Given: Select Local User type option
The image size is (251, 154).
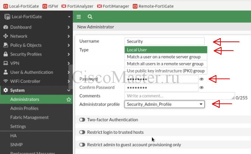Looking at the screenshot, I should click(x=166, y=50).
